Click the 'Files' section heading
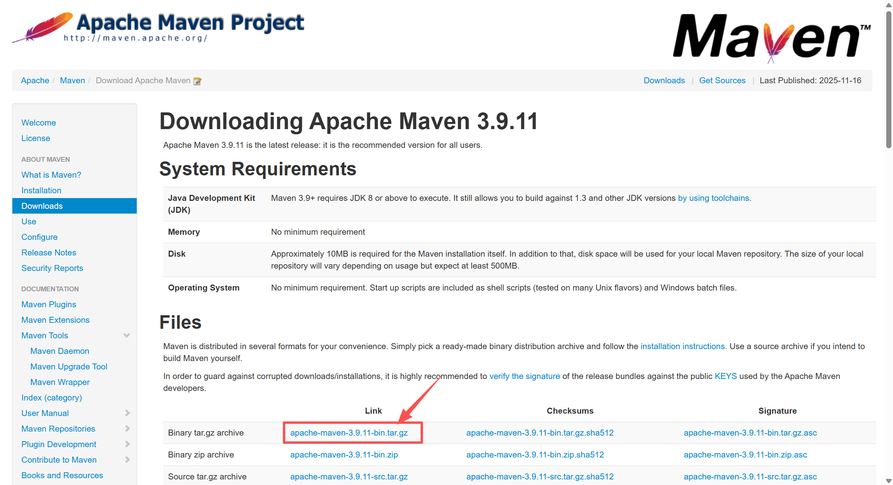The image size is (893, 485). coord(181,322)
